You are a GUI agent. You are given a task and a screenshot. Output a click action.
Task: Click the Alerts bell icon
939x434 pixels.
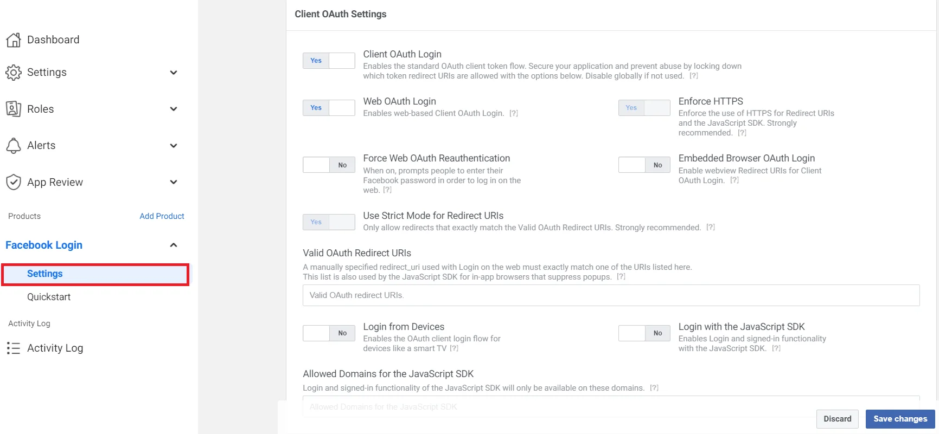(x=14, y=145)
